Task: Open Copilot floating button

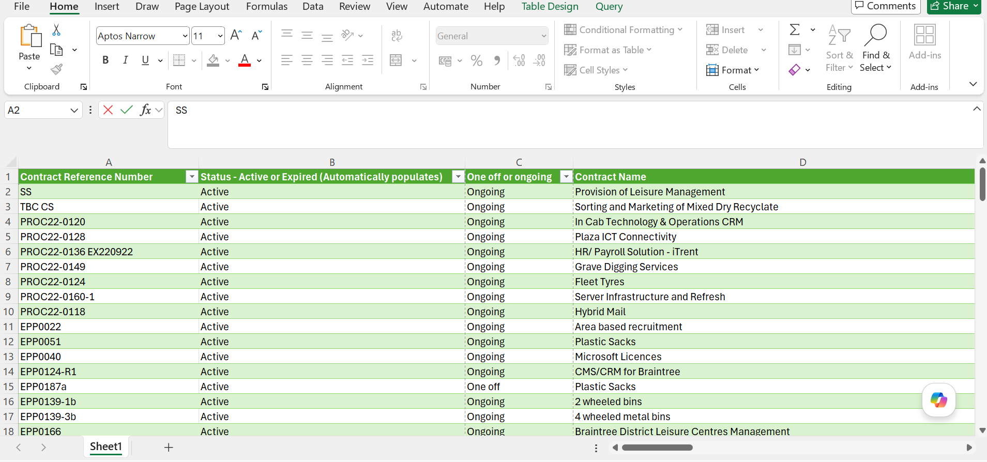Action: [x=938, y=400]
